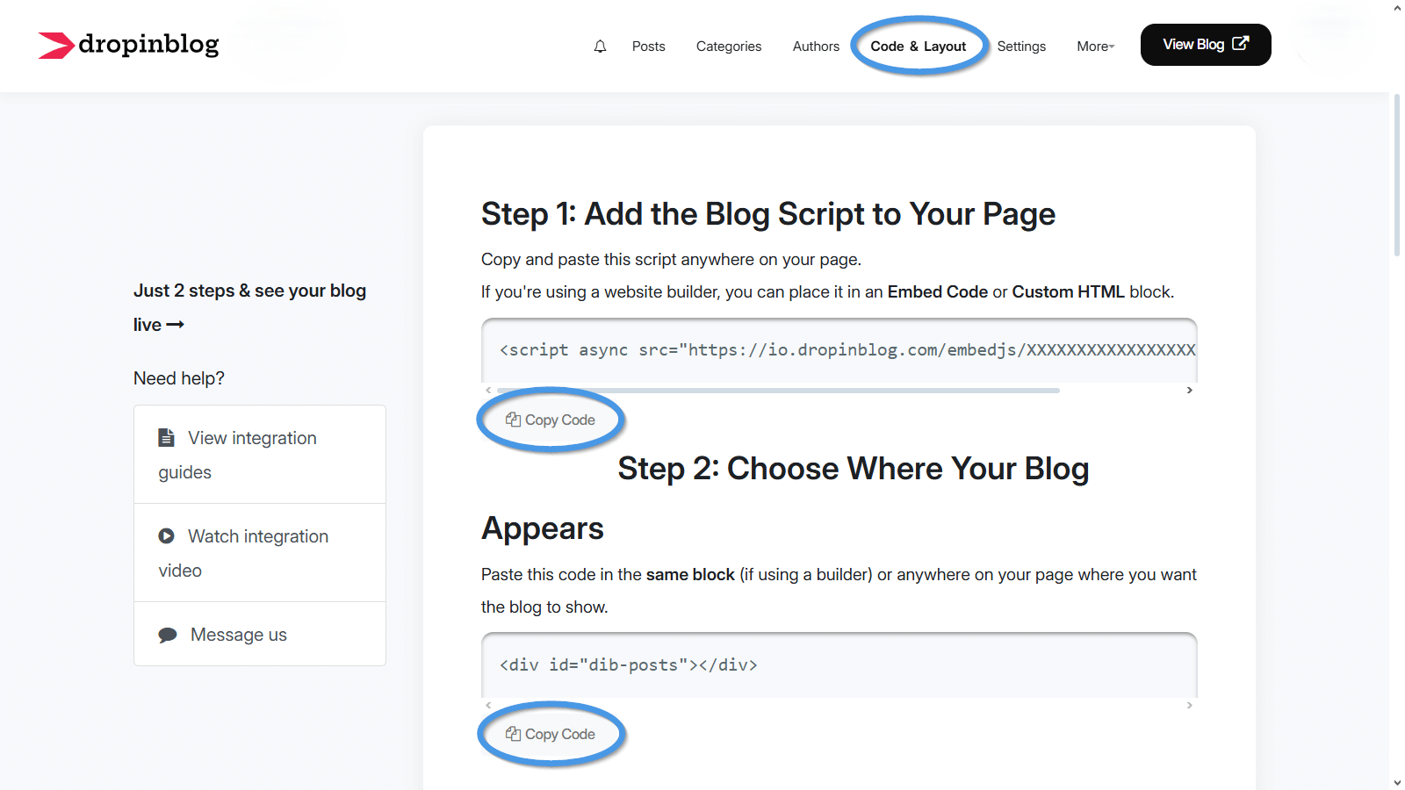The height and width of the screenshot is (790, 1405).
Task: Click the right arrow of script code scrollbar
Action: click(x=1190, y=390)
